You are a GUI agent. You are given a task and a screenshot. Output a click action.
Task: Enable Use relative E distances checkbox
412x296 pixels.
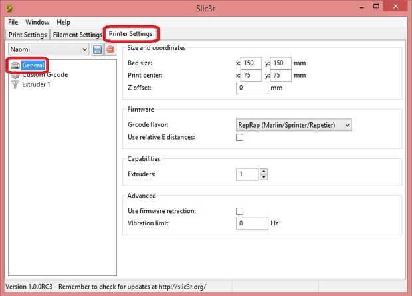pyautogui.click(x=239, y=137)
